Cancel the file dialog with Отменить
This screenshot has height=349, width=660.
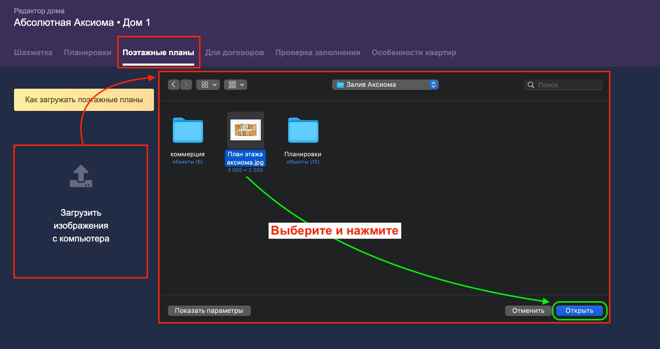528,311
